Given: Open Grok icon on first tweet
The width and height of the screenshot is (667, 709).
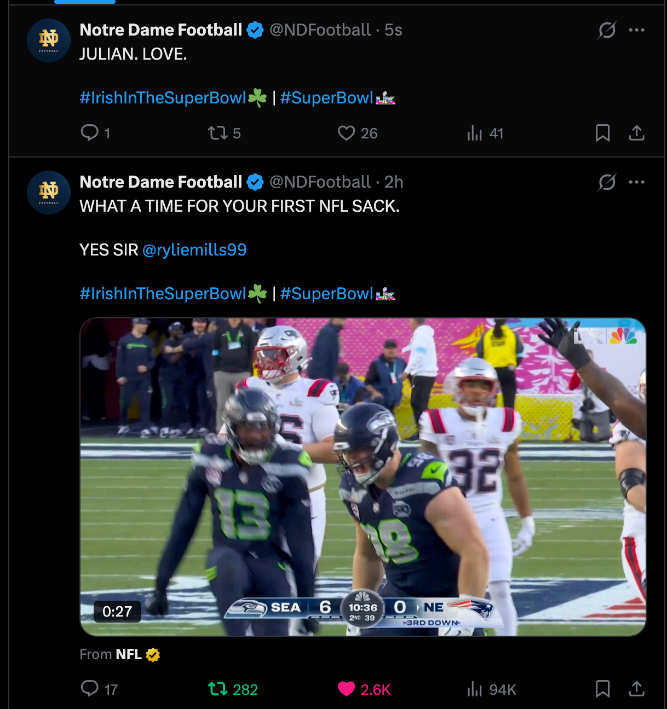Looking at the screenshot, I should tap(607, 30).
